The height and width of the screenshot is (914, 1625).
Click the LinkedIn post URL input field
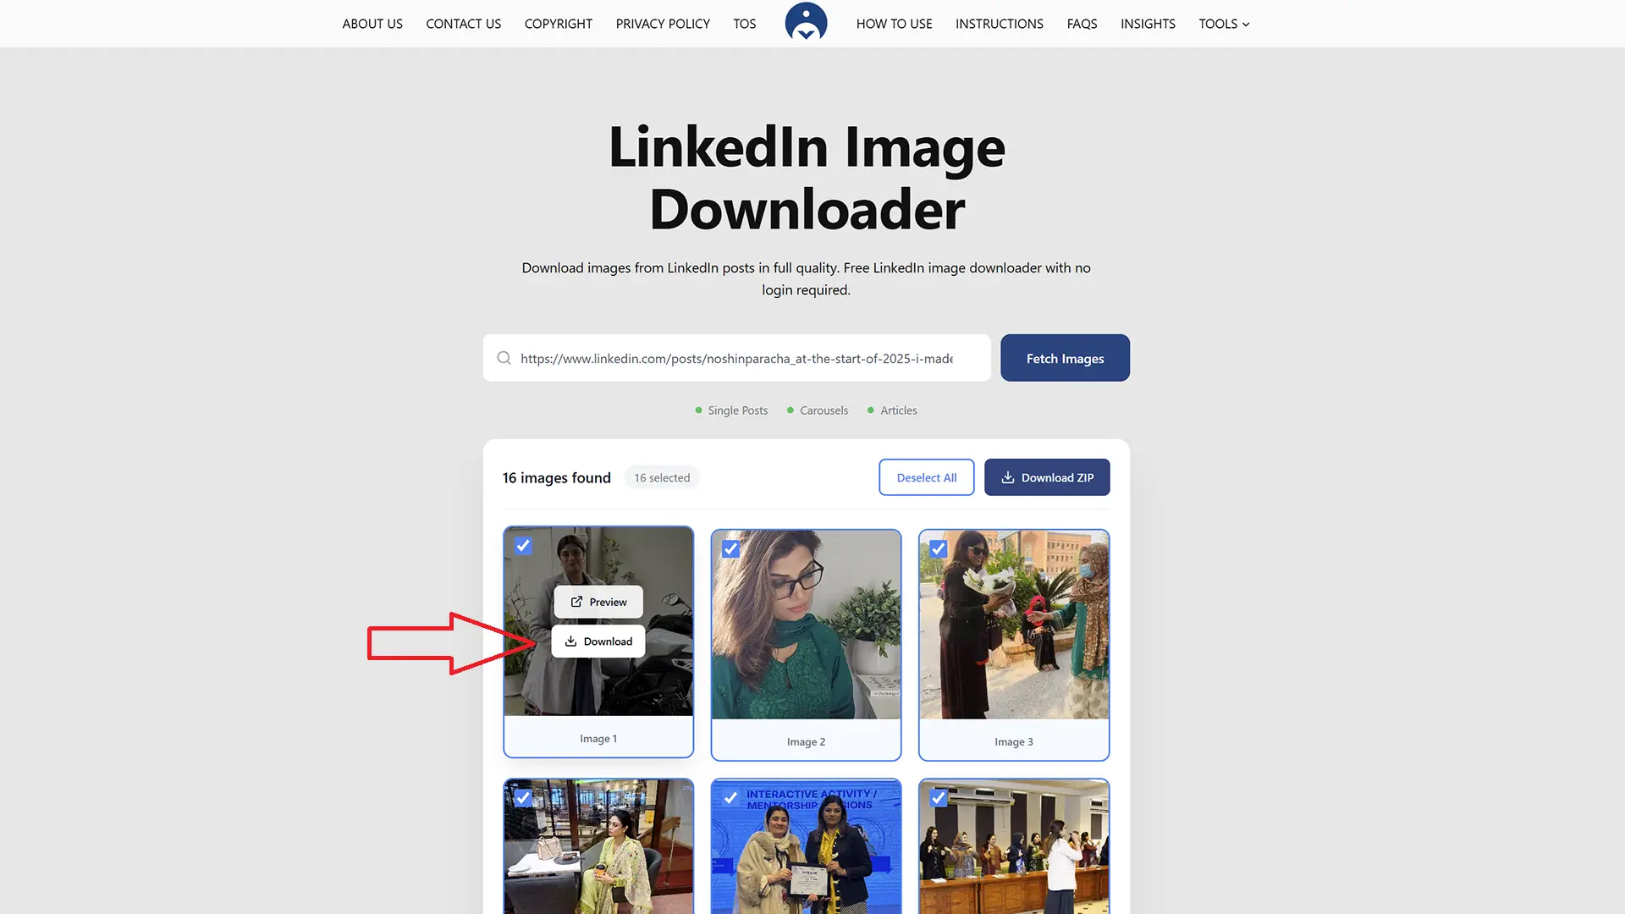736,358
